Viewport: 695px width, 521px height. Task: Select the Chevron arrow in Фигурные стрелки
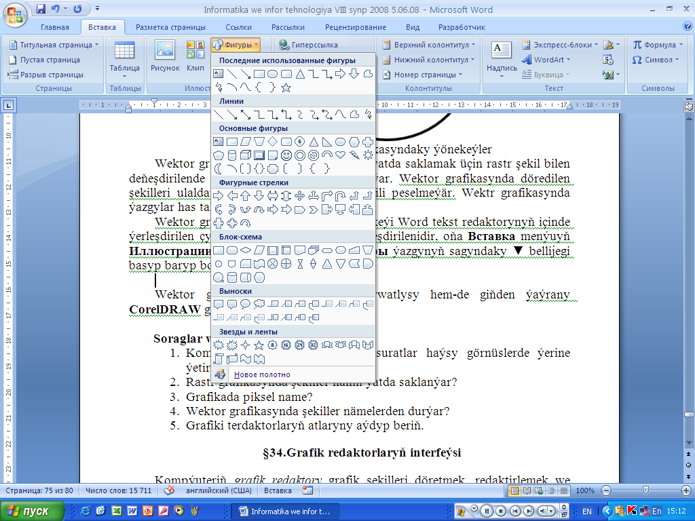tap(314, 210)
